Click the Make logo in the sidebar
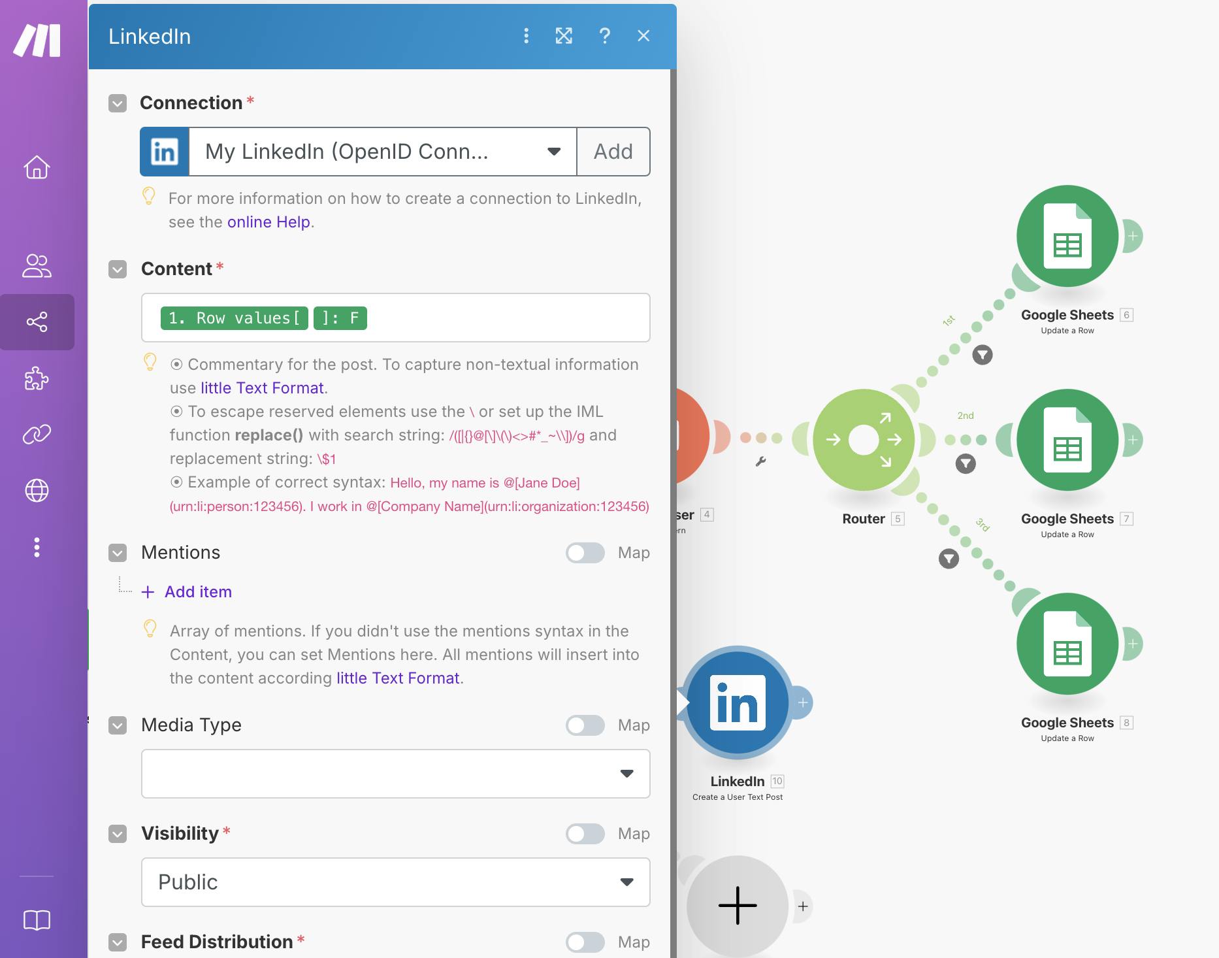 [x=37, y=41]
